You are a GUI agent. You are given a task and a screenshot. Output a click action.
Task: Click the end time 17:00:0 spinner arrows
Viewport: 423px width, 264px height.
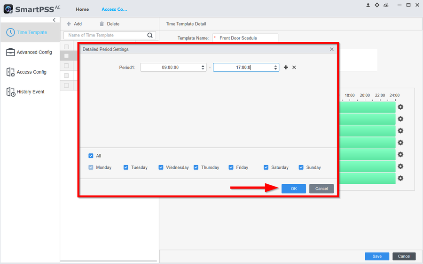(276, 68)
